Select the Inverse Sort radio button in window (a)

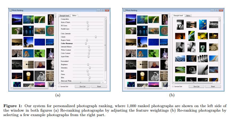pyautogui.click(x=59, y=86)
